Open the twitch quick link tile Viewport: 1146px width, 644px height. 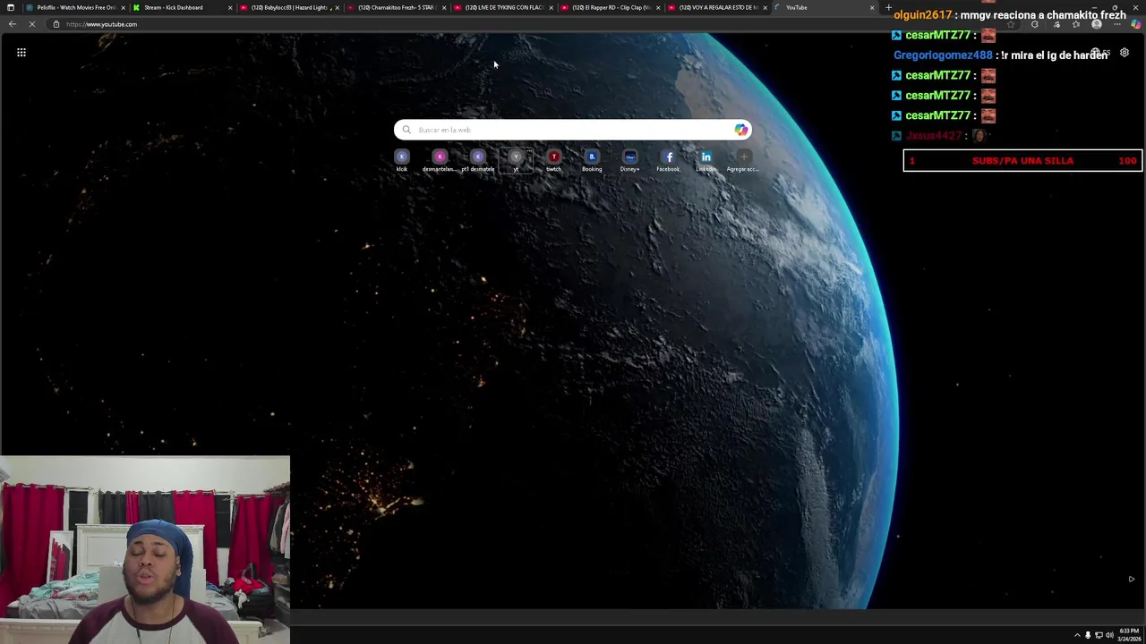554,160
